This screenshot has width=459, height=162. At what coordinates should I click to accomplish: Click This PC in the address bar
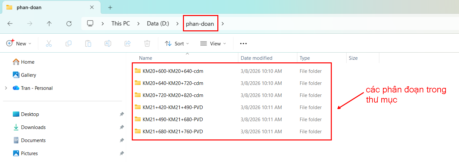[121, 24]
